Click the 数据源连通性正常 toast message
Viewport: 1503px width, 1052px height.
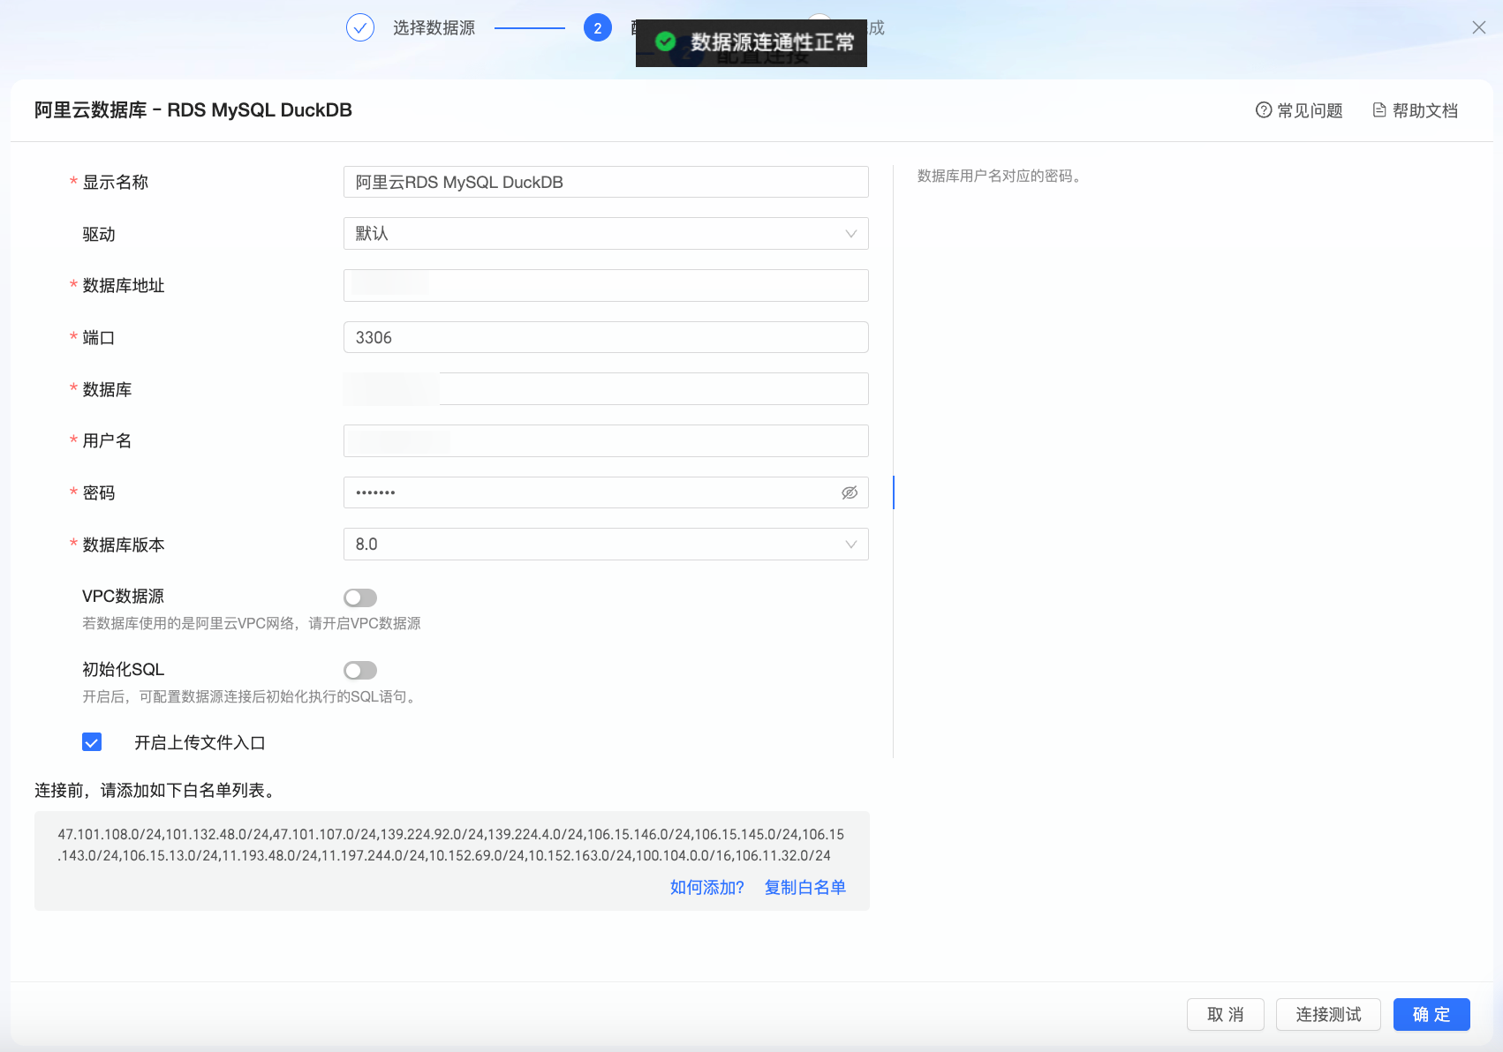tap(751, 42)
